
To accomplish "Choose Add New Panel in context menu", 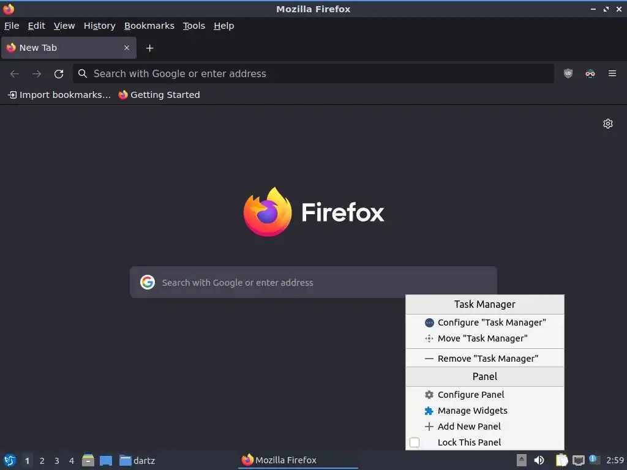I will 485,427.
